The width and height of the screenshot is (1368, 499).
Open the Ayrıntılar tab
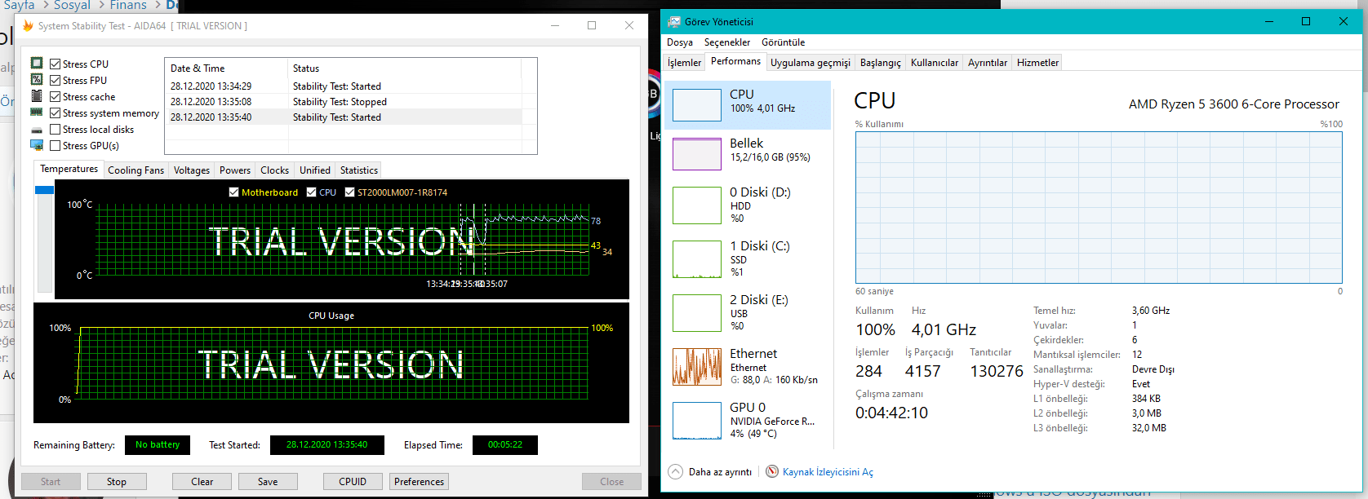[x=988, y=63]
